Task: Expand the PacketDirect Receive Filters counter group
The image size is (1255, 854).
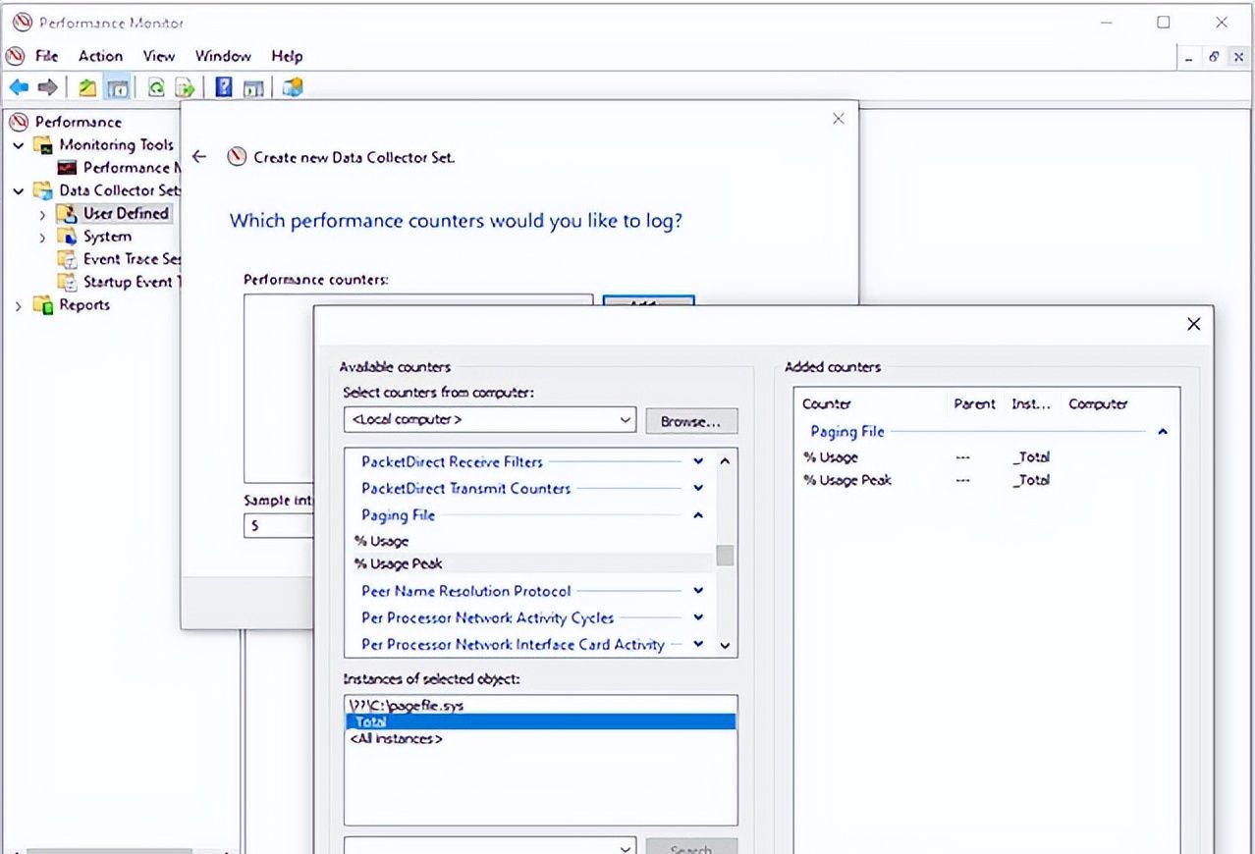Action: (x=698, y=461)
